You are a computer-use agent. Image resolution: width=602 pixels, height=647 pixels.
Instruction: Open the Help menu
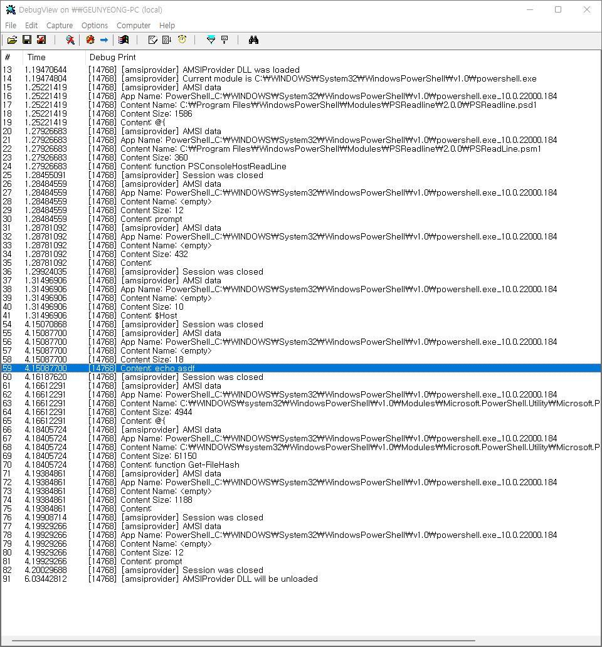(167, 26)
